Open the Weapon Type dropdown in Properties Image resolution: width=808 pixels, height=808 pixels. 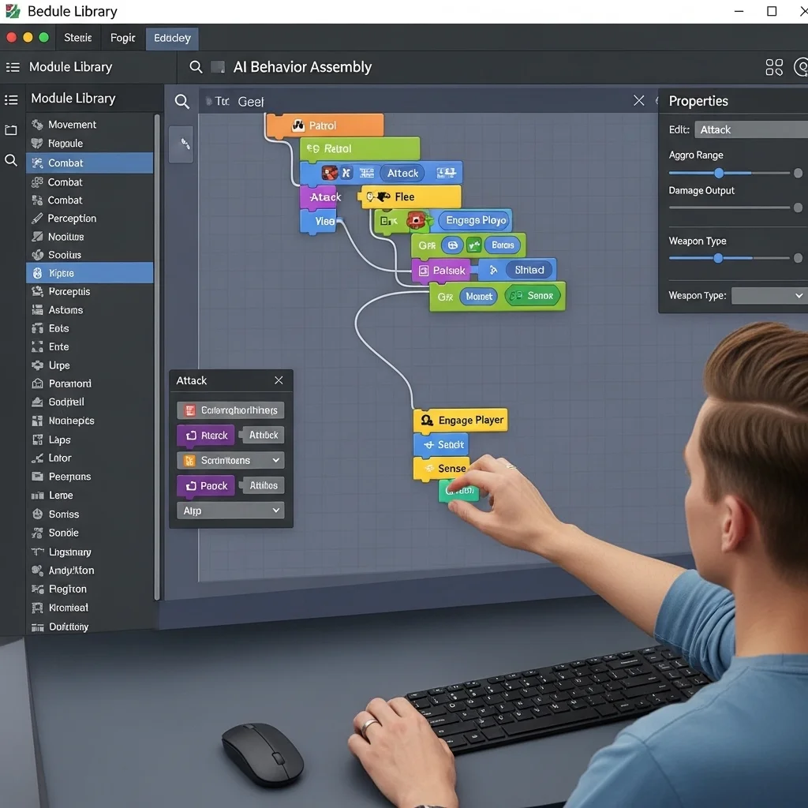point(768,296)
